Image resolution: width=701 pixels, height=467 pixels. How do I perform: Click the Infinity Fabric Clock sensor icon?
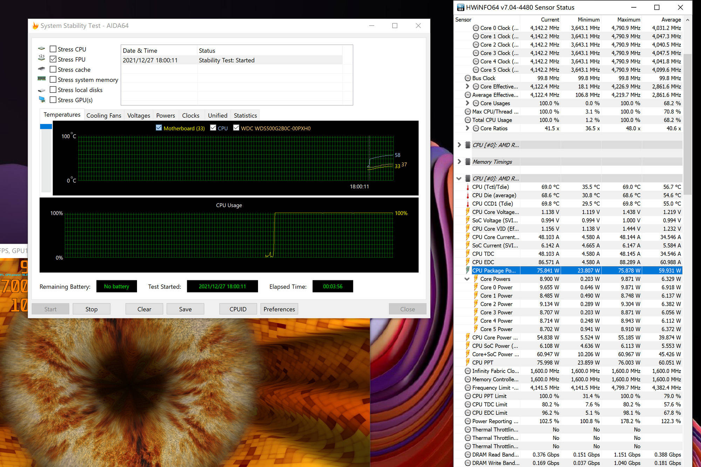468,371
